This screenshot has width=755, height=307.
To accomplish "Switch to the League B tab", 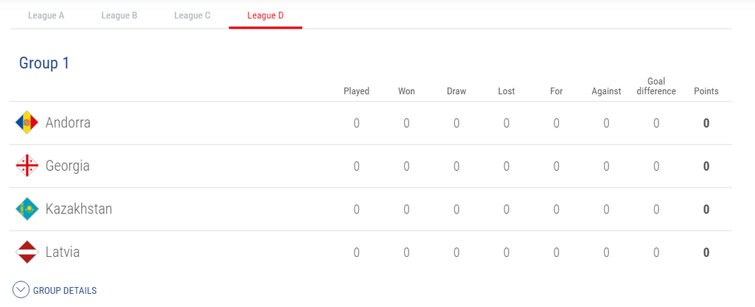I will pyautogui.click(x=119, y=15).
